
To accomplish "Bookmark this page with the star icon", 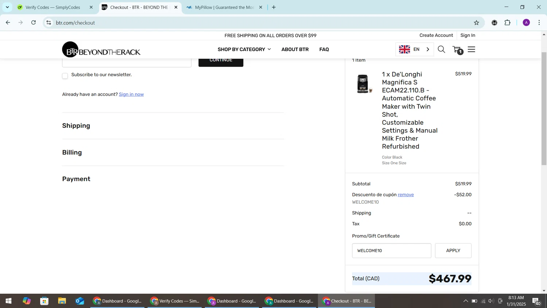I will (476, 23).
